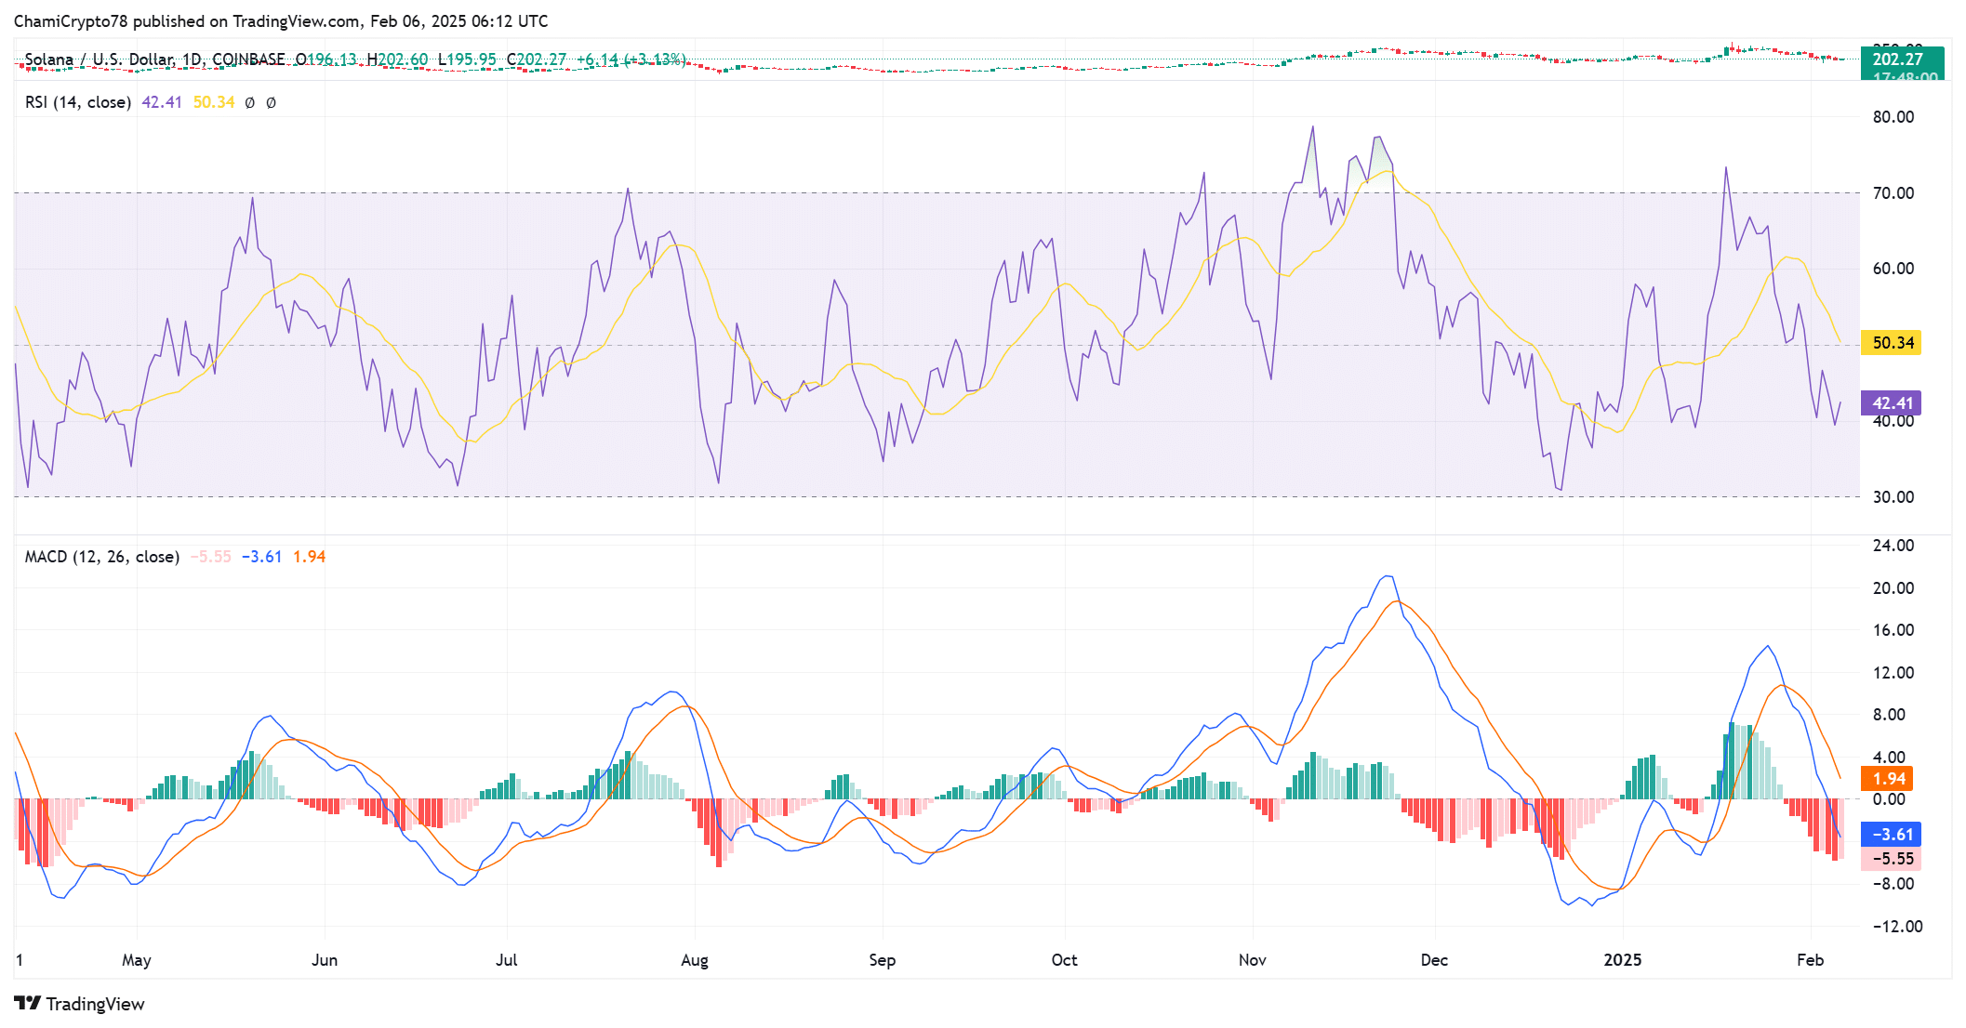This screenshot has height=1028, width=1966.
Task: Select the MACD (12, 26, close) indicator label
Action: (x=102, y=557)
